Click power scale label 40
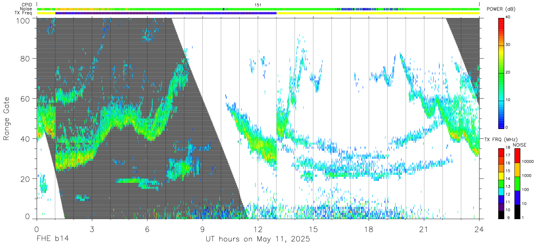This screenshot has height=248, width=539. (509, 17)
